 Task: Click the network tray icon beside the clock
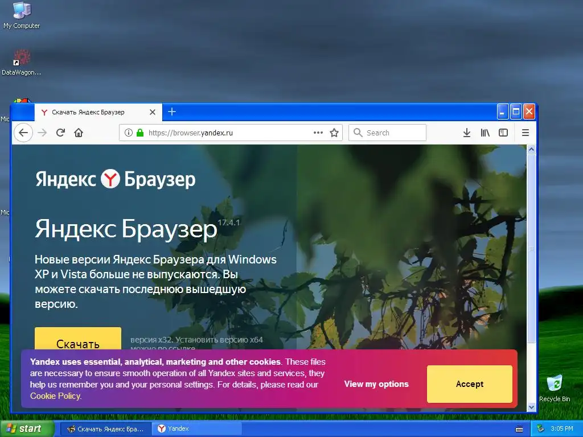[x=541, y=428]
